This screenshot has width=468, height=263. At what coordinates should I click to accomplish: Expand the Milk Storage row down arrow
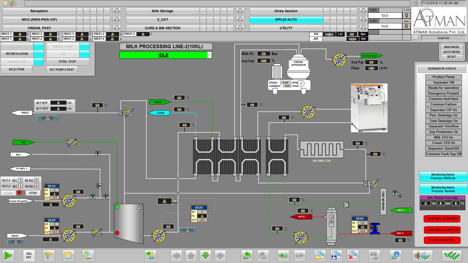point(240,11)
